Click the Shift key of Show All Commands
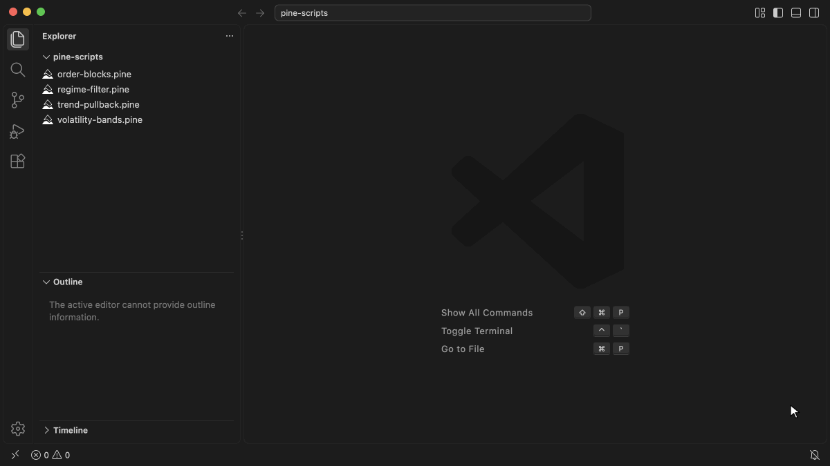 (x=582, y=313)
